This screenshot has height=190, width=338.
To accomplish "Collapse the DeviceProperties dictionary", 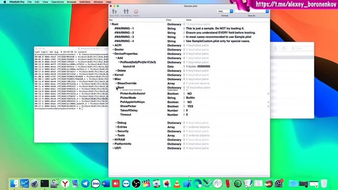I will point(114,54).
